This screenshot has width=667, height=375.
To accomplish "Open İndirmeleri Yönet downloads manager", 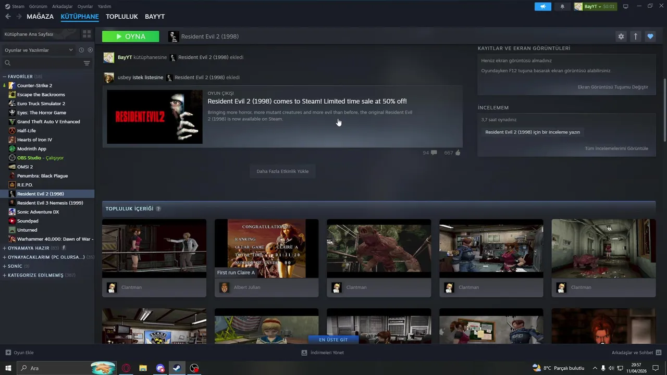I will point(323,353).
